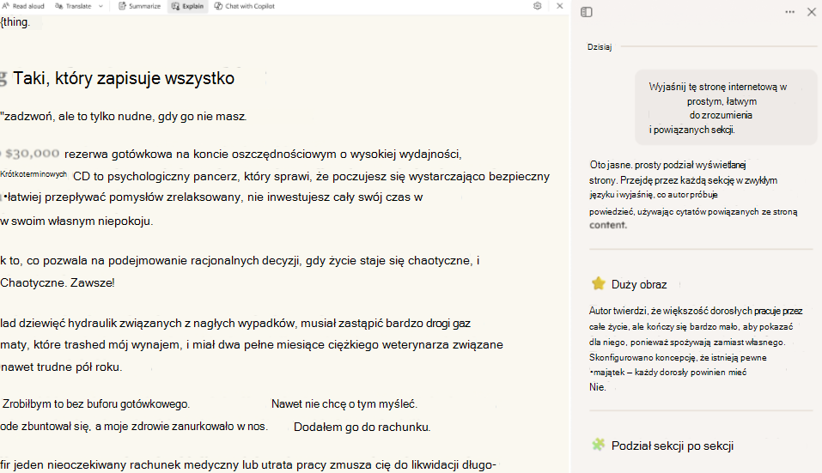The height and width of the screenshot is (473, 822).
Task: Click 'Zrobiłbym to bez buforu gotówkowego.'
Action: (x=96, y=403)
